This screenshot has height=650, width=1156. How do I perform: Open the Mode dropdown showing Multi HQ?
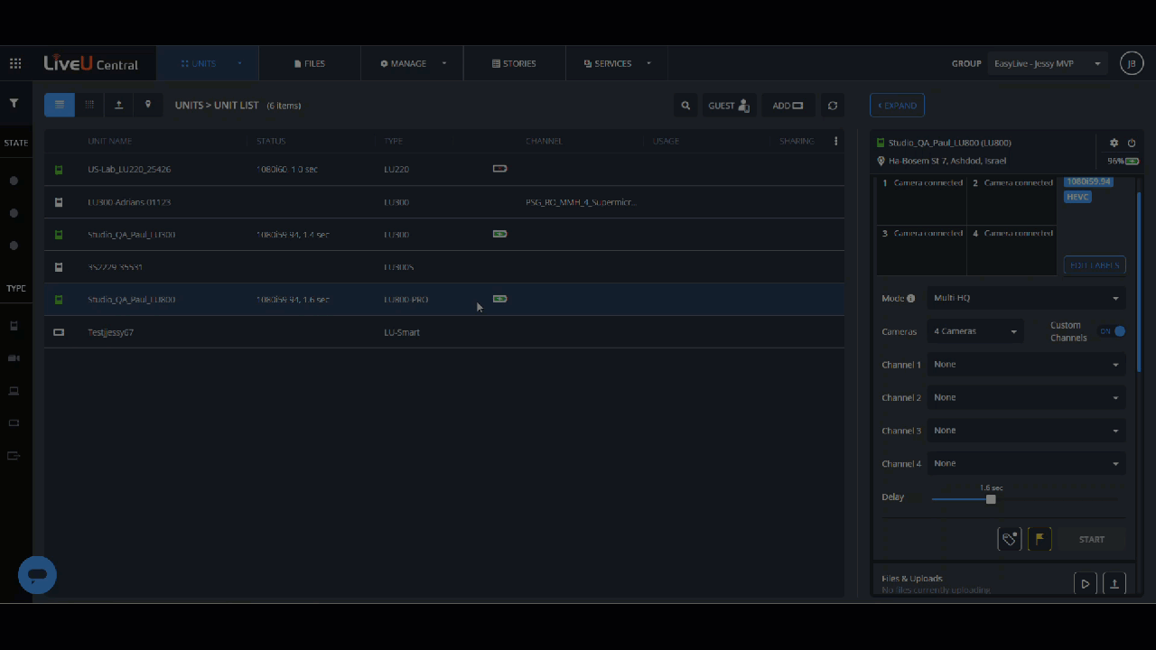coord(1026,298)
